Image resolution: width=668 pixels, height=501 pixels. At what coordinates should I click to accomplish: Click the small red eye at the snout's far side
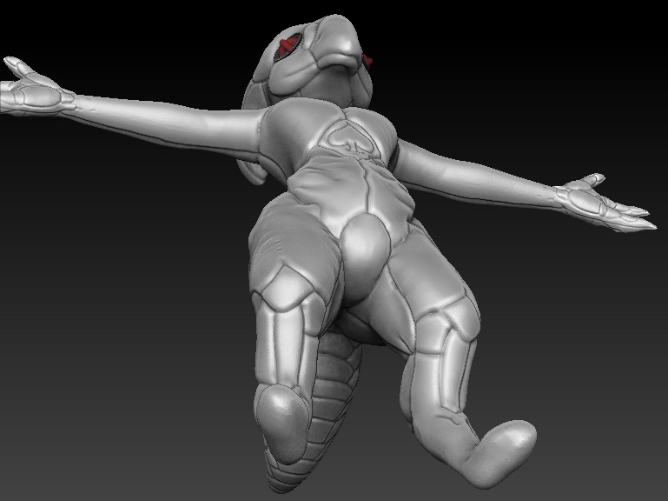click(x=369, y=61)
